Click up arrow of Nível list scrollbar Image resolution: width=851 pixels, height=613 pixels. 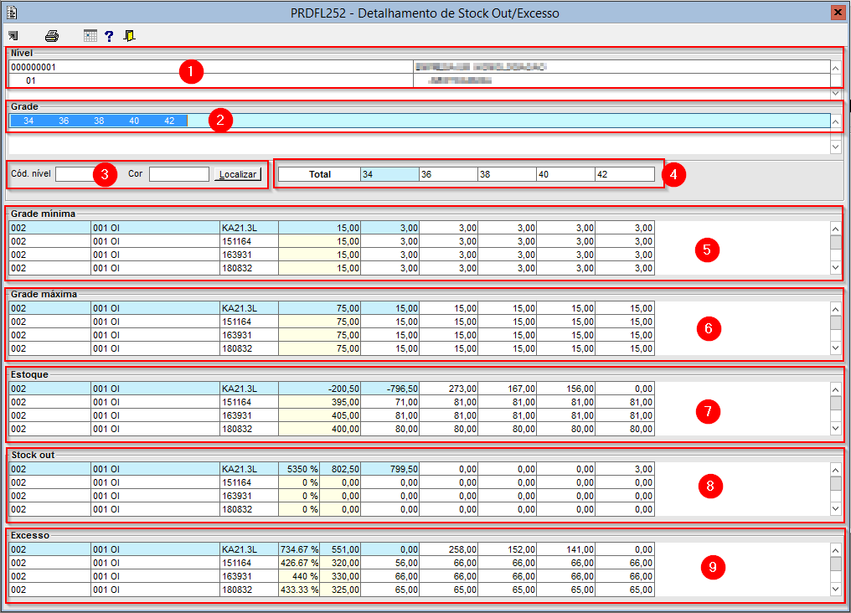coord(836,68)
